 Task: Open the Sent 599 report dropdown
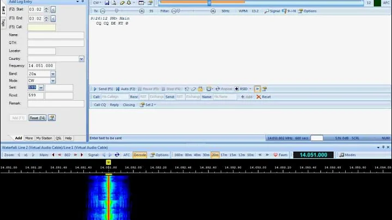coord(41,88)
